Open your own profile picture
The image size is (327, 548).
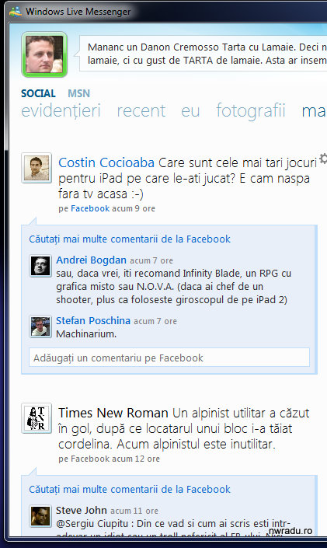pos(44,54)
